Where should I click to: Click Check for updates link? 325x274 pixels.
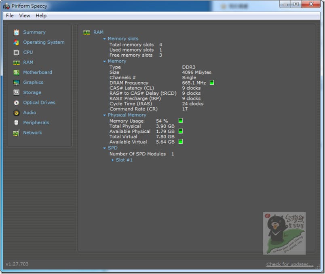pyautogui.click(x=290, y=264)
